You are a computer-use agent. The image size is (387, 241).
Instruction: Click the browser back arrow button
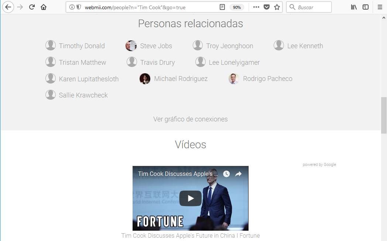point(8,7)
